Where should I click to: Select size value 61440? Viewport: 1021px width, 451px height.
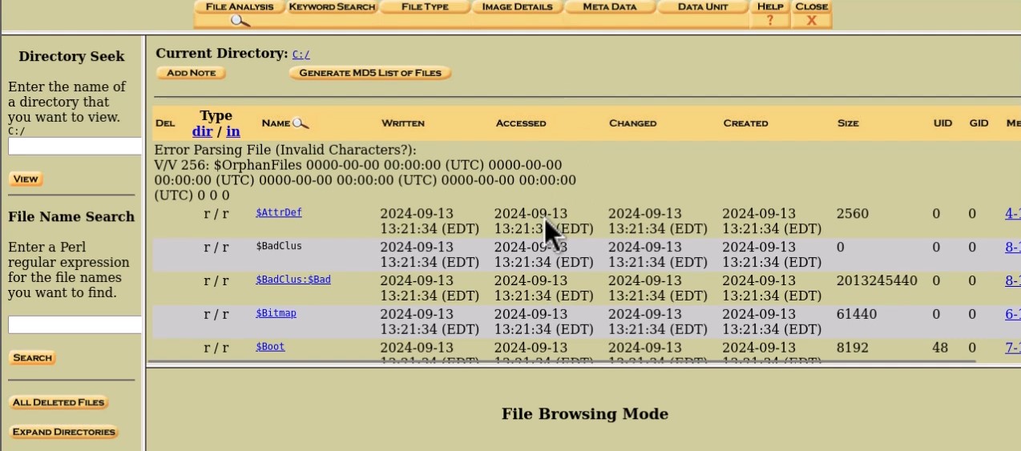856,314
